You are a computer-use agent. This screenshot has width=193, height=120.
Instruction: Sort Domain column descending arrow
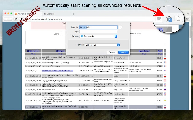click(62, 54)
